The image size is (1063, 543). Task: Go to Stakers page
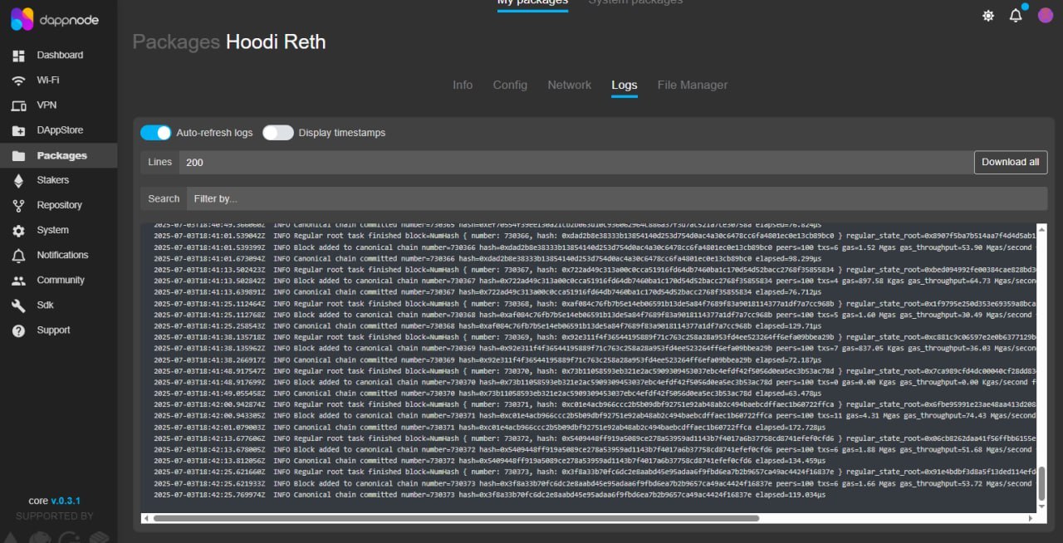pos(53,180)
